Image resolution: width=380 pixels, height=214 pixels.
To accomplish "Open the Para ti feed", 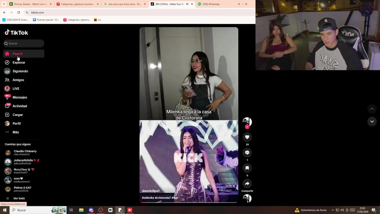I will point(24,54).
